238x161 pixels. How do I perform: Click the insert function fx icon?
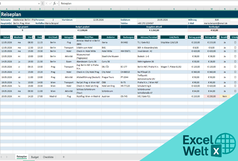pyautogui.click(x=54, y=3)
